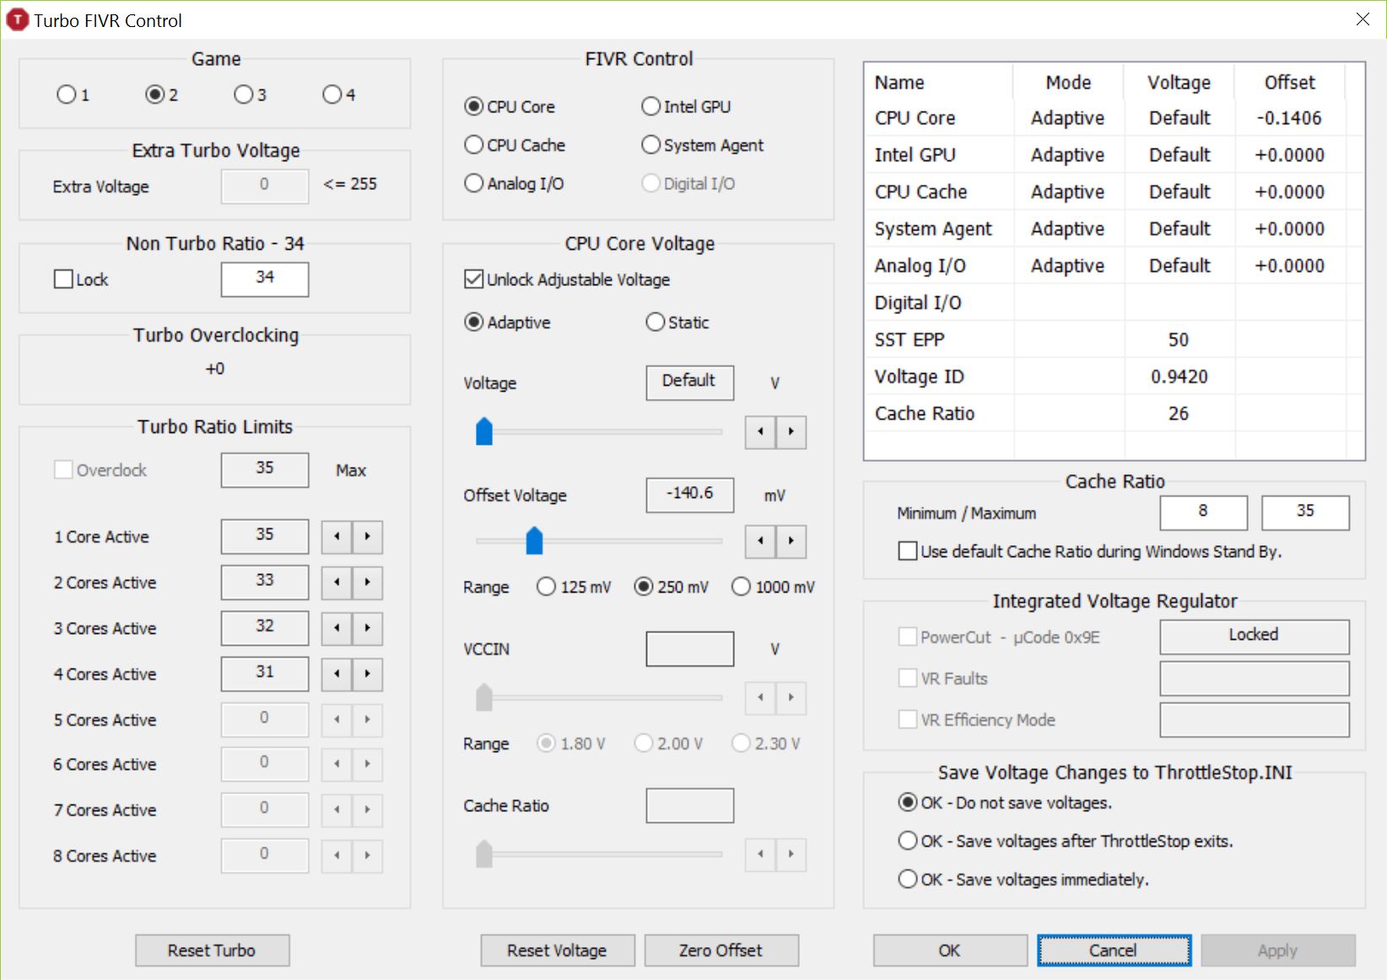Click Cache Ratio minimum field 8
1387x980 pixels.
click(1204, 512)
